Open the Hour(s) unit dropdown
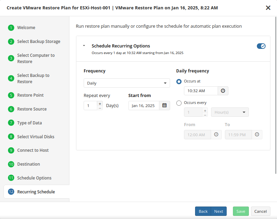Screen dimensions: 277x219 point(230,112)
